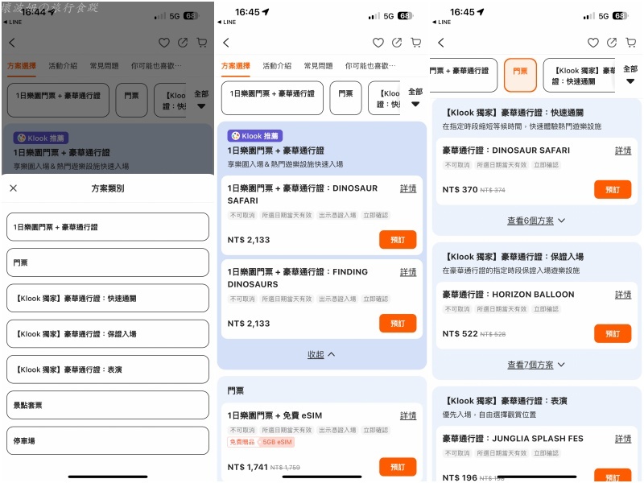Viewport: 644px width, 483px height.
Task: Tap 快速通關 section heading in right screen
Action: click(x=515, y=113)
